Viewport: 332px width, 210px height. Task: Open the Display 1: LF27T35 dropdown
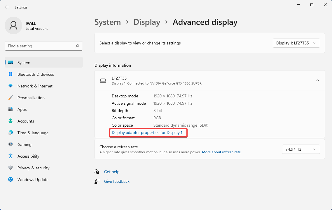tap(296, 43)
